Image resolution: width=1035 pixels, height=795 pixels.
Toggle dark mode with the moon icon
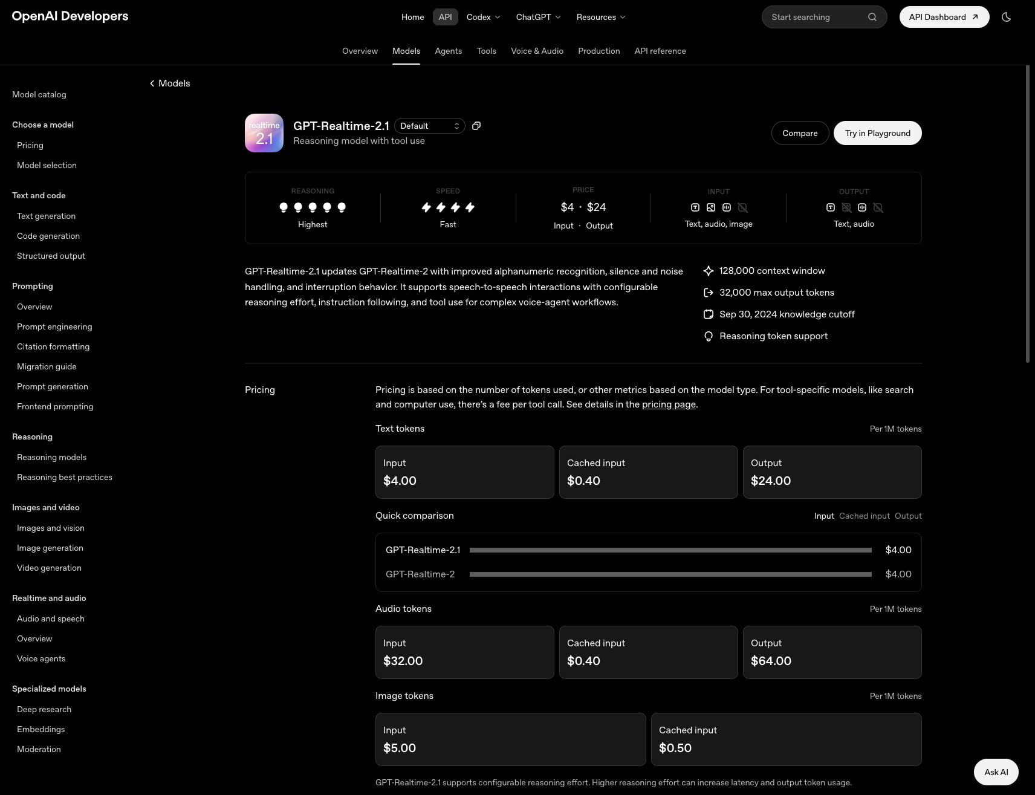1006,17
